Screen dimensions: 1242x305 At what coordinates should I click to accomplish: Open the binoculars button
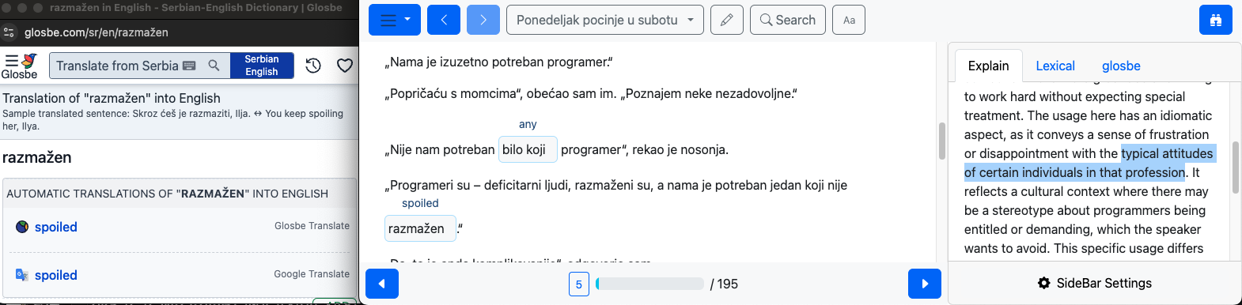point(1216,20)
